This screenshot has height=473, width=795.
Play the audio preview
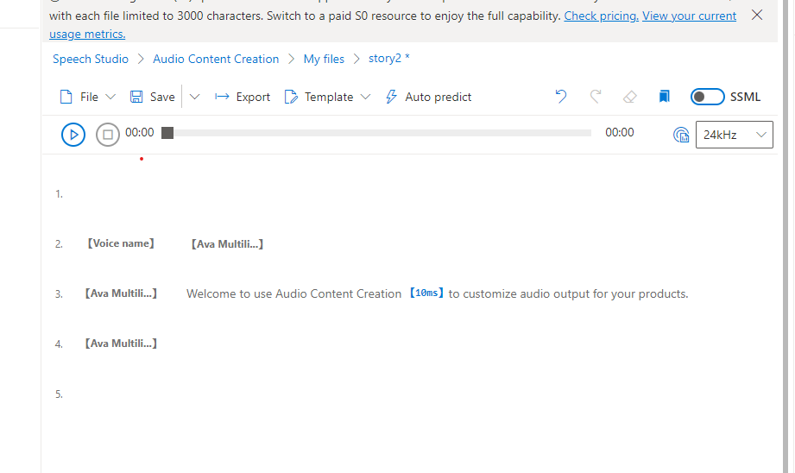tap(73, 135)
